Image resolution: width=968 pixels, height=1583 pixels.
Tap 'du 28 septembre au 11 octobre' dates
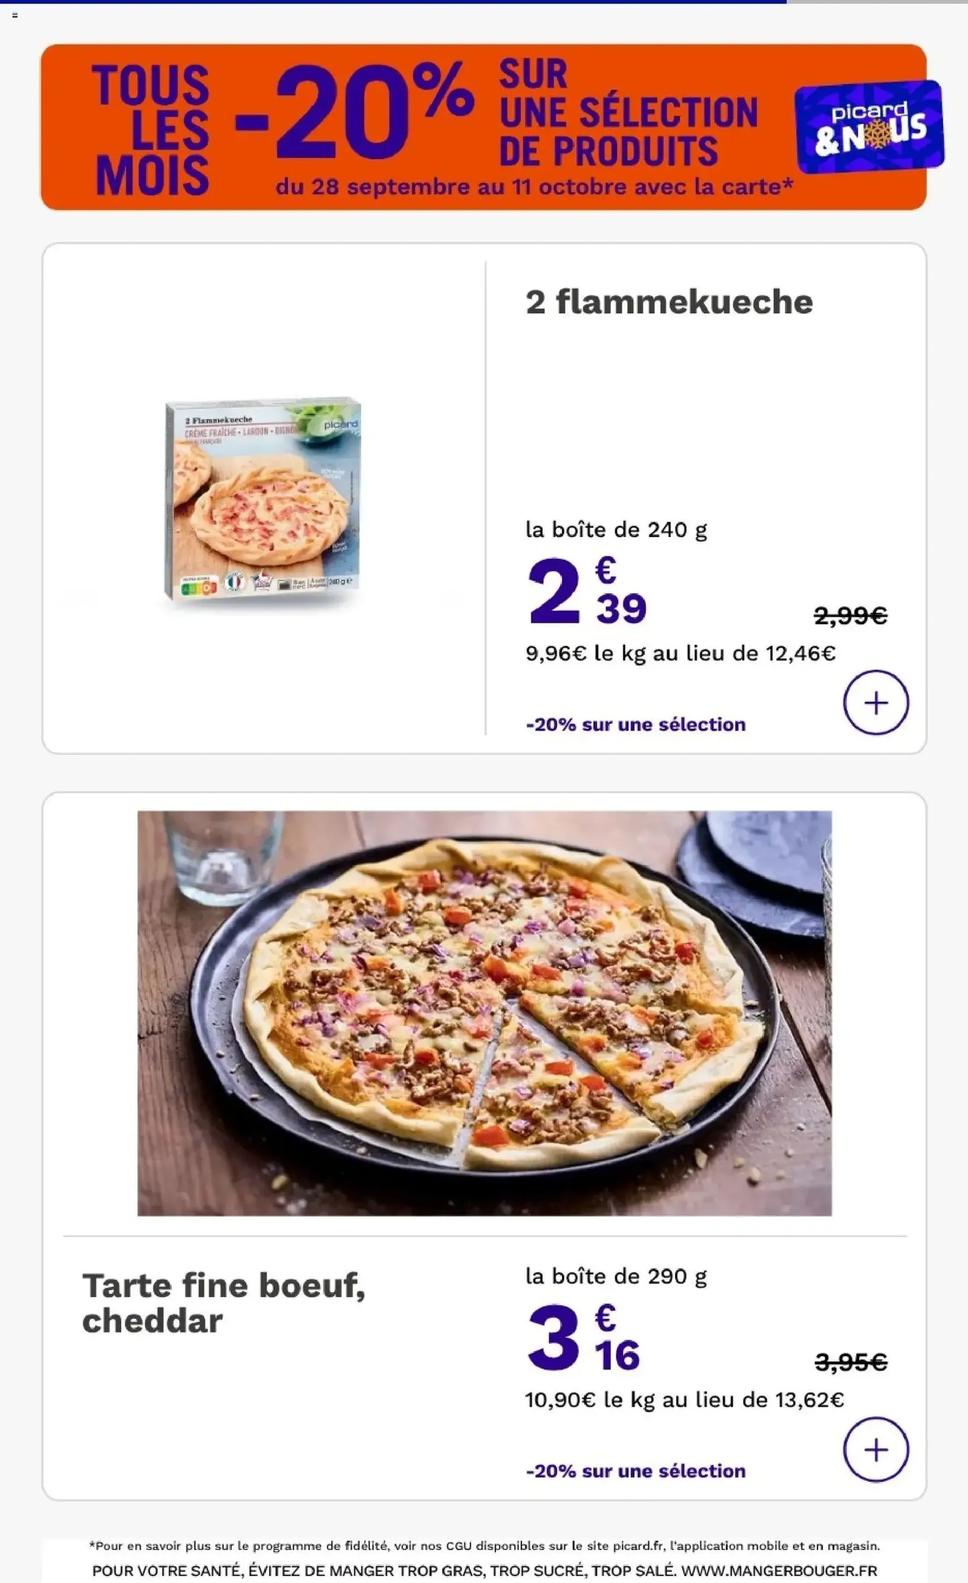click(451, 187)
